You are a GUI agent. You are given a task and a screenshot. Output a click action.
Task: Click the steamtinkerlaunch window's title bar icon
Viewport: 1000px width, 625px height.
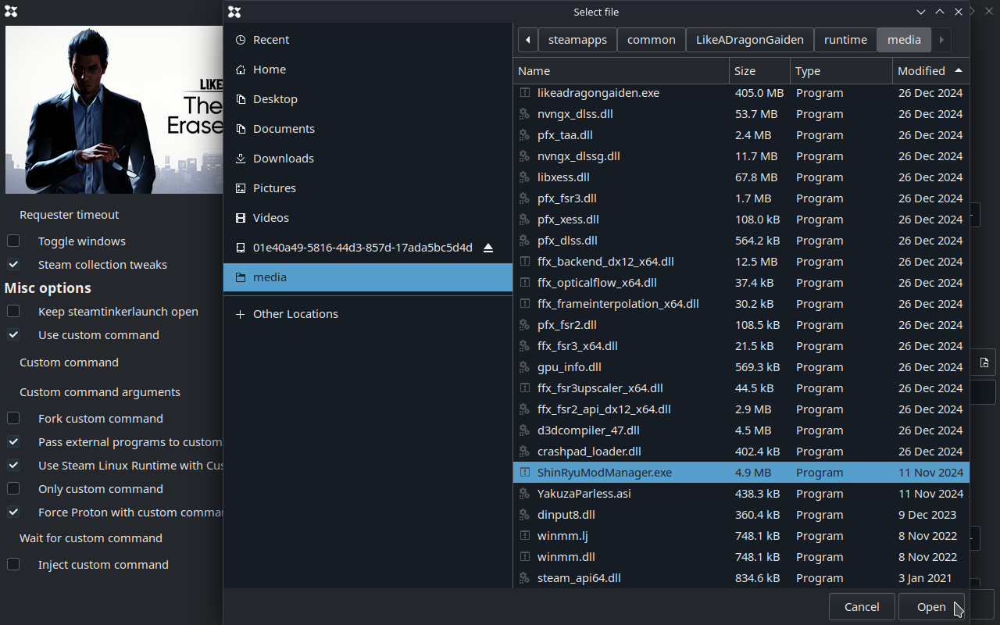point(11,12)
